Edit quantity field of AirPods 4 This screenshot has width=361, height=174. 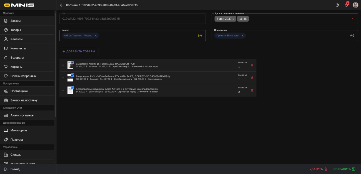(x=242, y=92)
